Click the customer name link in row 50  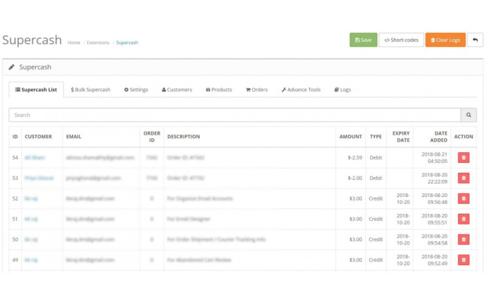pos(31,240)
